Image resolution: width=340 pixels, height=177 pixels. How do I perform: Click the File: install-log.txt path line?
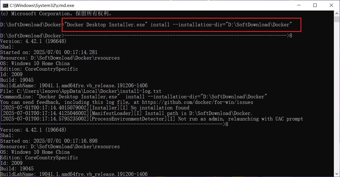point(81,91)
